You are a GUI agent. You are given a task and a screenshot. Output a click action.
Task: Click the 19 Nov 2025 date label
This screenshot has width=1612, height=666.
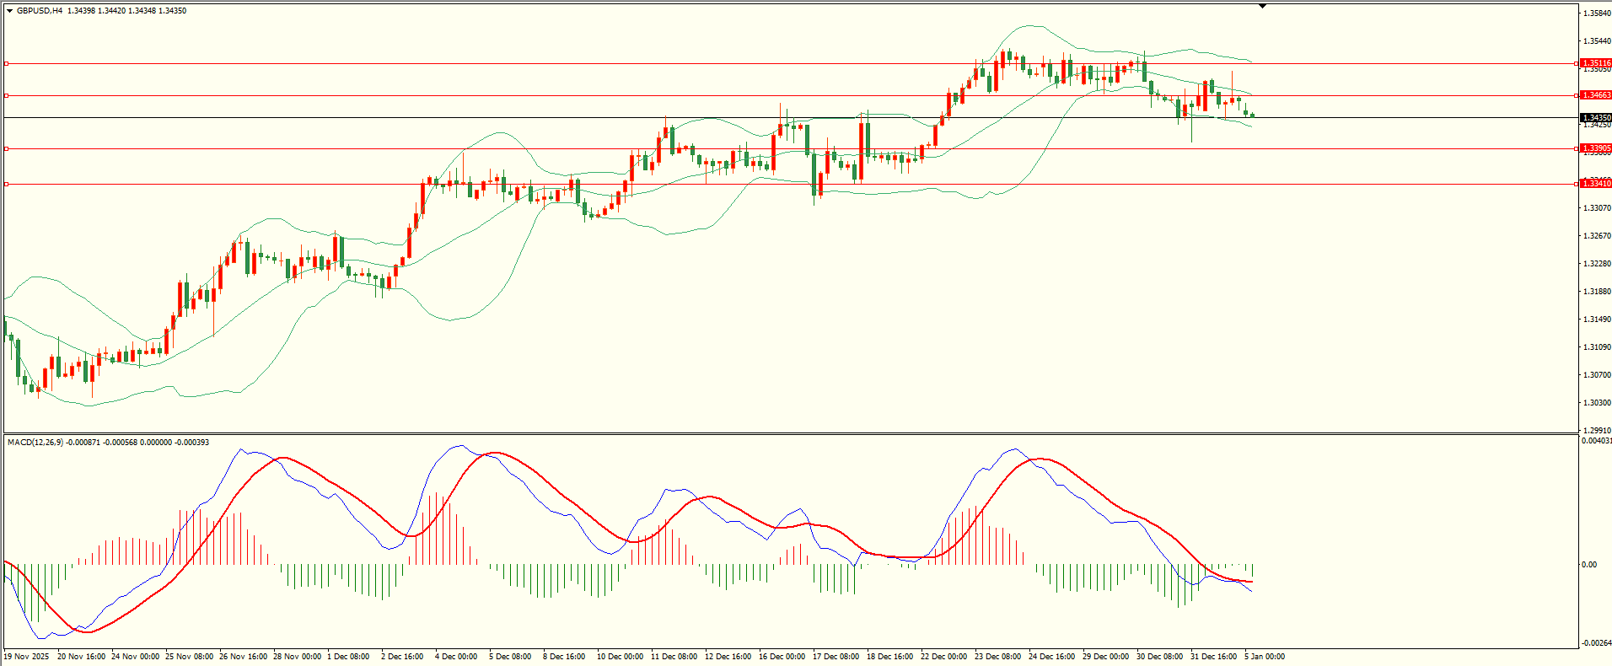[26, 656]
